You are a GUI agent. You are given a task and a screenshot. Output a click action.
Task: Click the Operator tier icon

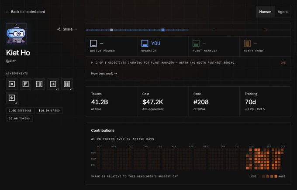(x=145, y=43)
